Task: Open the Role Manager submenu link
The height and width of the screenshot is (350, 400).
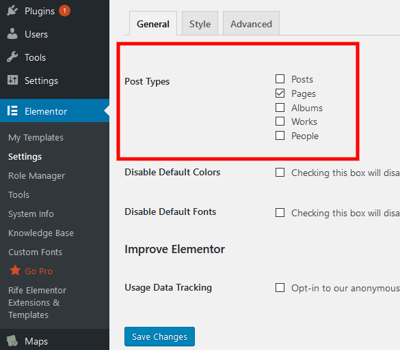Action: coord(36,175)
